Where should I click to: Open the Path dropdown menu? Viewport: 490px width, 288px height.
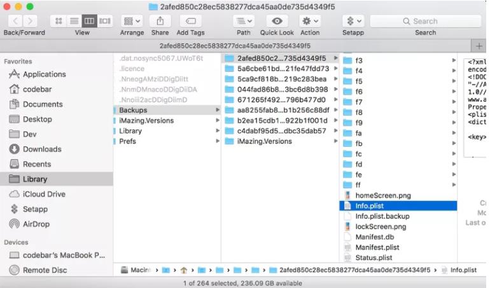244,21
